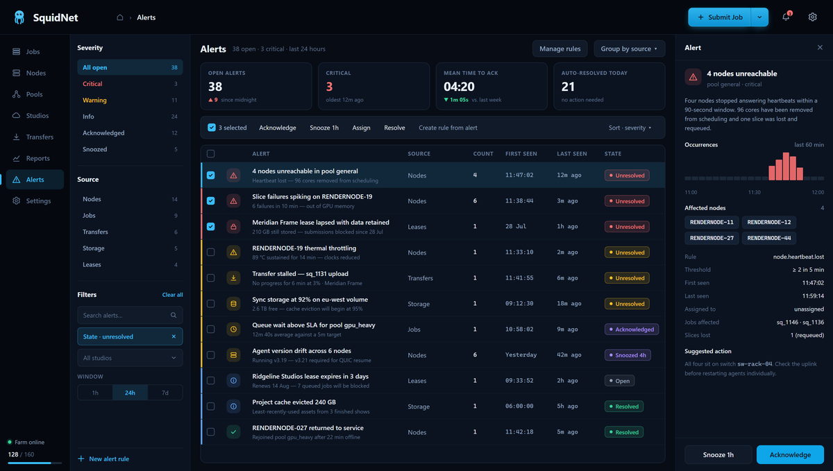Select the 1h window option
The image size is (833, 471).
tap(95, 393)
